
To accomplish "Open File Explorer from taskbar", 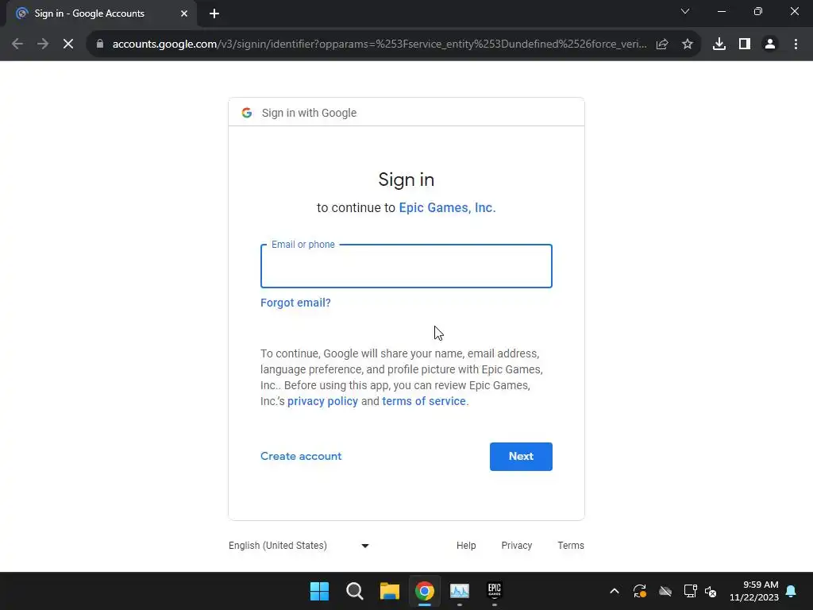I will pyautogui.click(x=389, y=591).
